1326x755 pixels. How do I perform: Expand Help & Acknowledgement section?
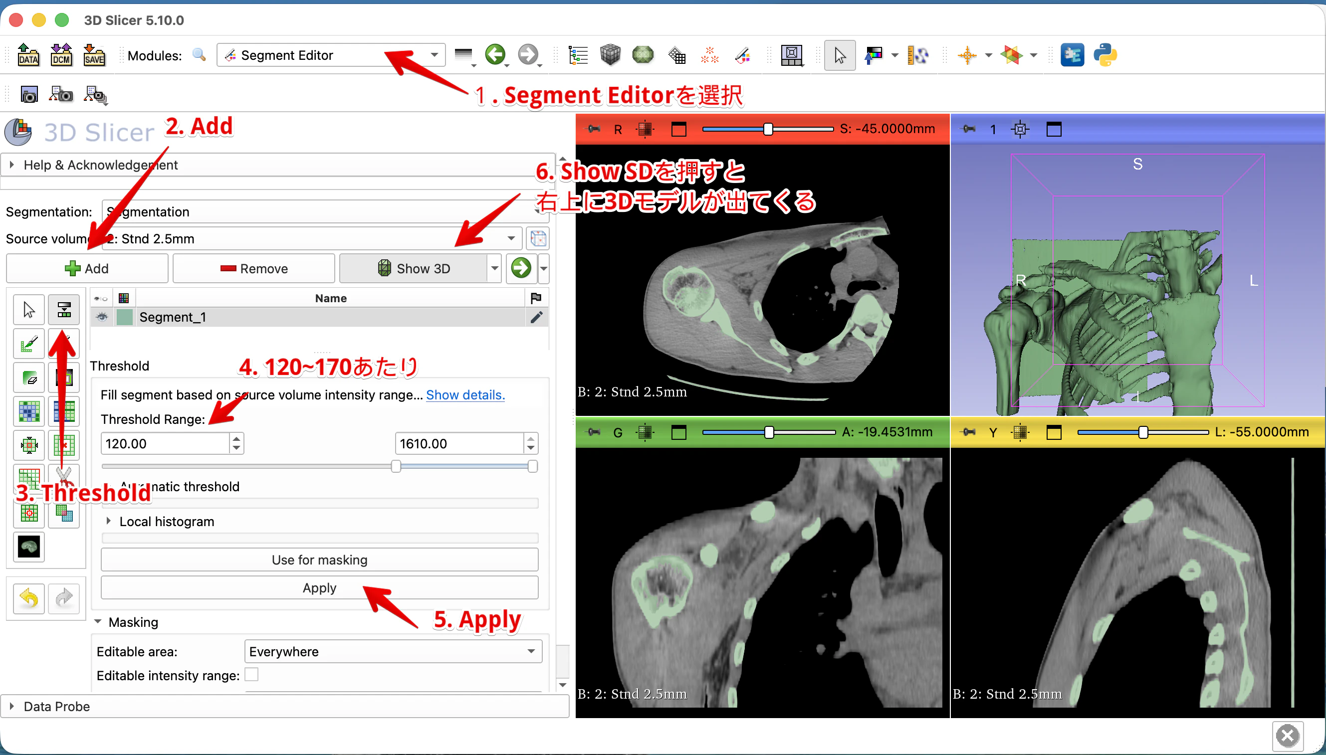pos(277,165)
